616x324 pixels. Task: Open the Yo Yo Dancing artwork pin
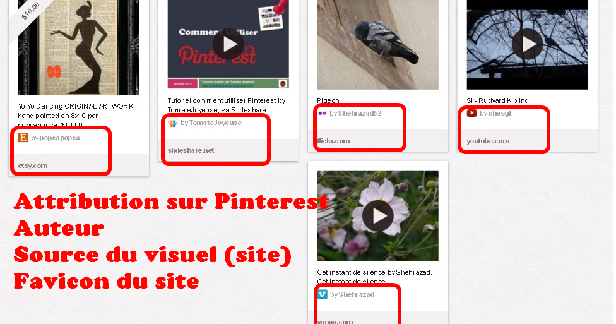[78, 47]
